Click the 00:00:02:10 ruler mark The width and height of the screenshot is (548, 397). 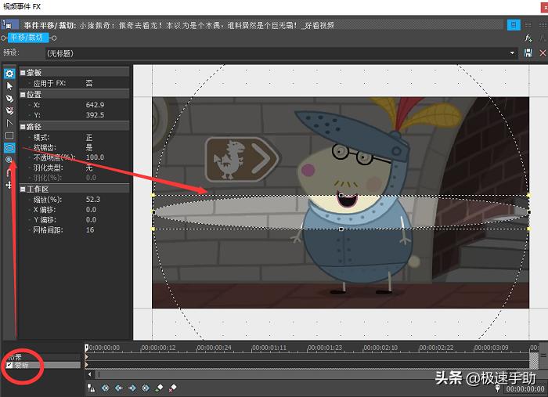click(380, 348)
